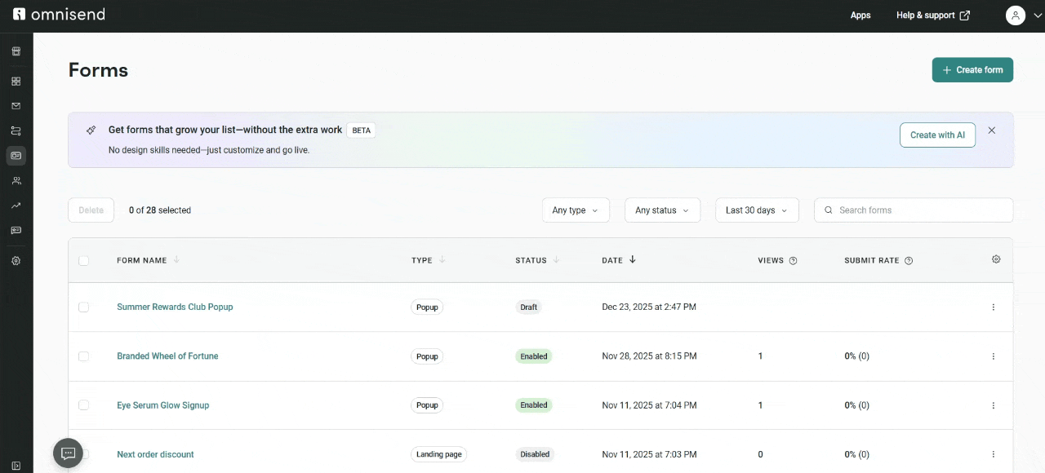Open the Any type filter dropdown

point(576,210)
